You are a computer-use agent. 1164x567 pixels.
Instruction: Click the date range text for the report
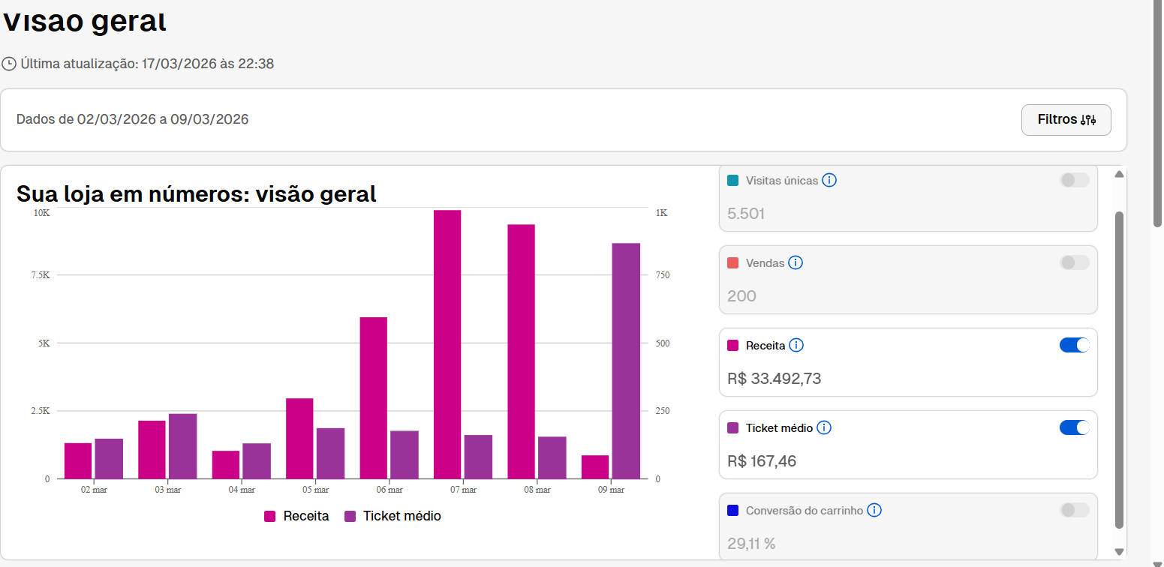point(133,119)
